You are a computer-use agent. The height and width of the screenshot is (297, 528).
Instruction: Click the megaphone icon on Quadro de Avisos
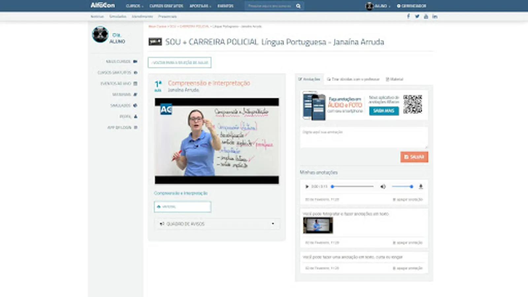click(x=162, y=224)
